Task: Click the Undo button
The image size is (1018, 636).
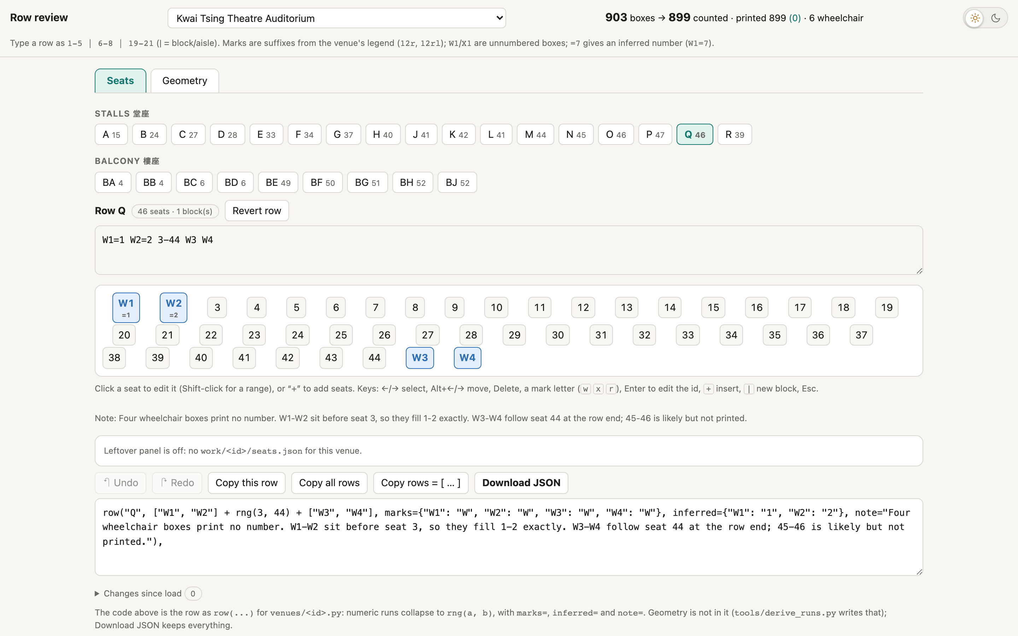Action: 120,483
